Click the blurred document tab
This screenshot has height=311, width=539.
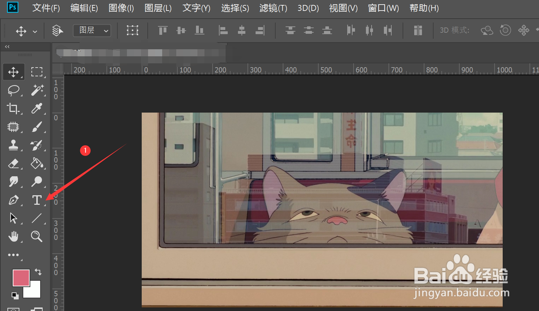[141, 53]
